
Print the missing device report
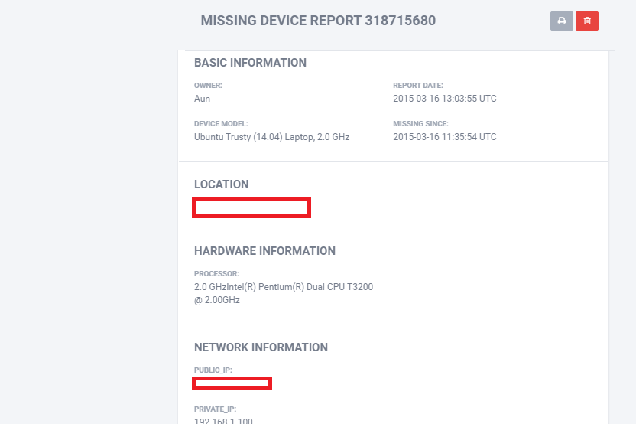coord(561,21)
